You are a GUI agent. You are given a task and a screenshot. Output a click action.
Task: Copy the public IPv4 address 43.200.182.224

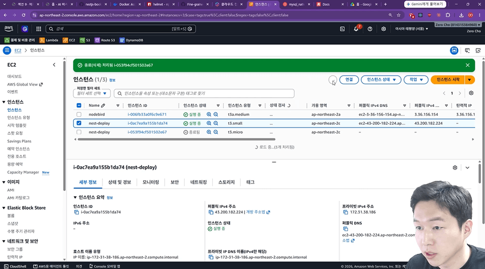(211, 212)
